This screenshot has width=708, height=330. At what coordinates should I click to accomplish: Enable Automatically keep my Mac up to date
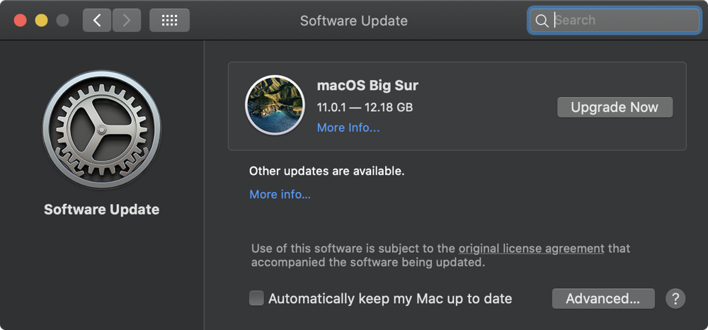(256, 298)
